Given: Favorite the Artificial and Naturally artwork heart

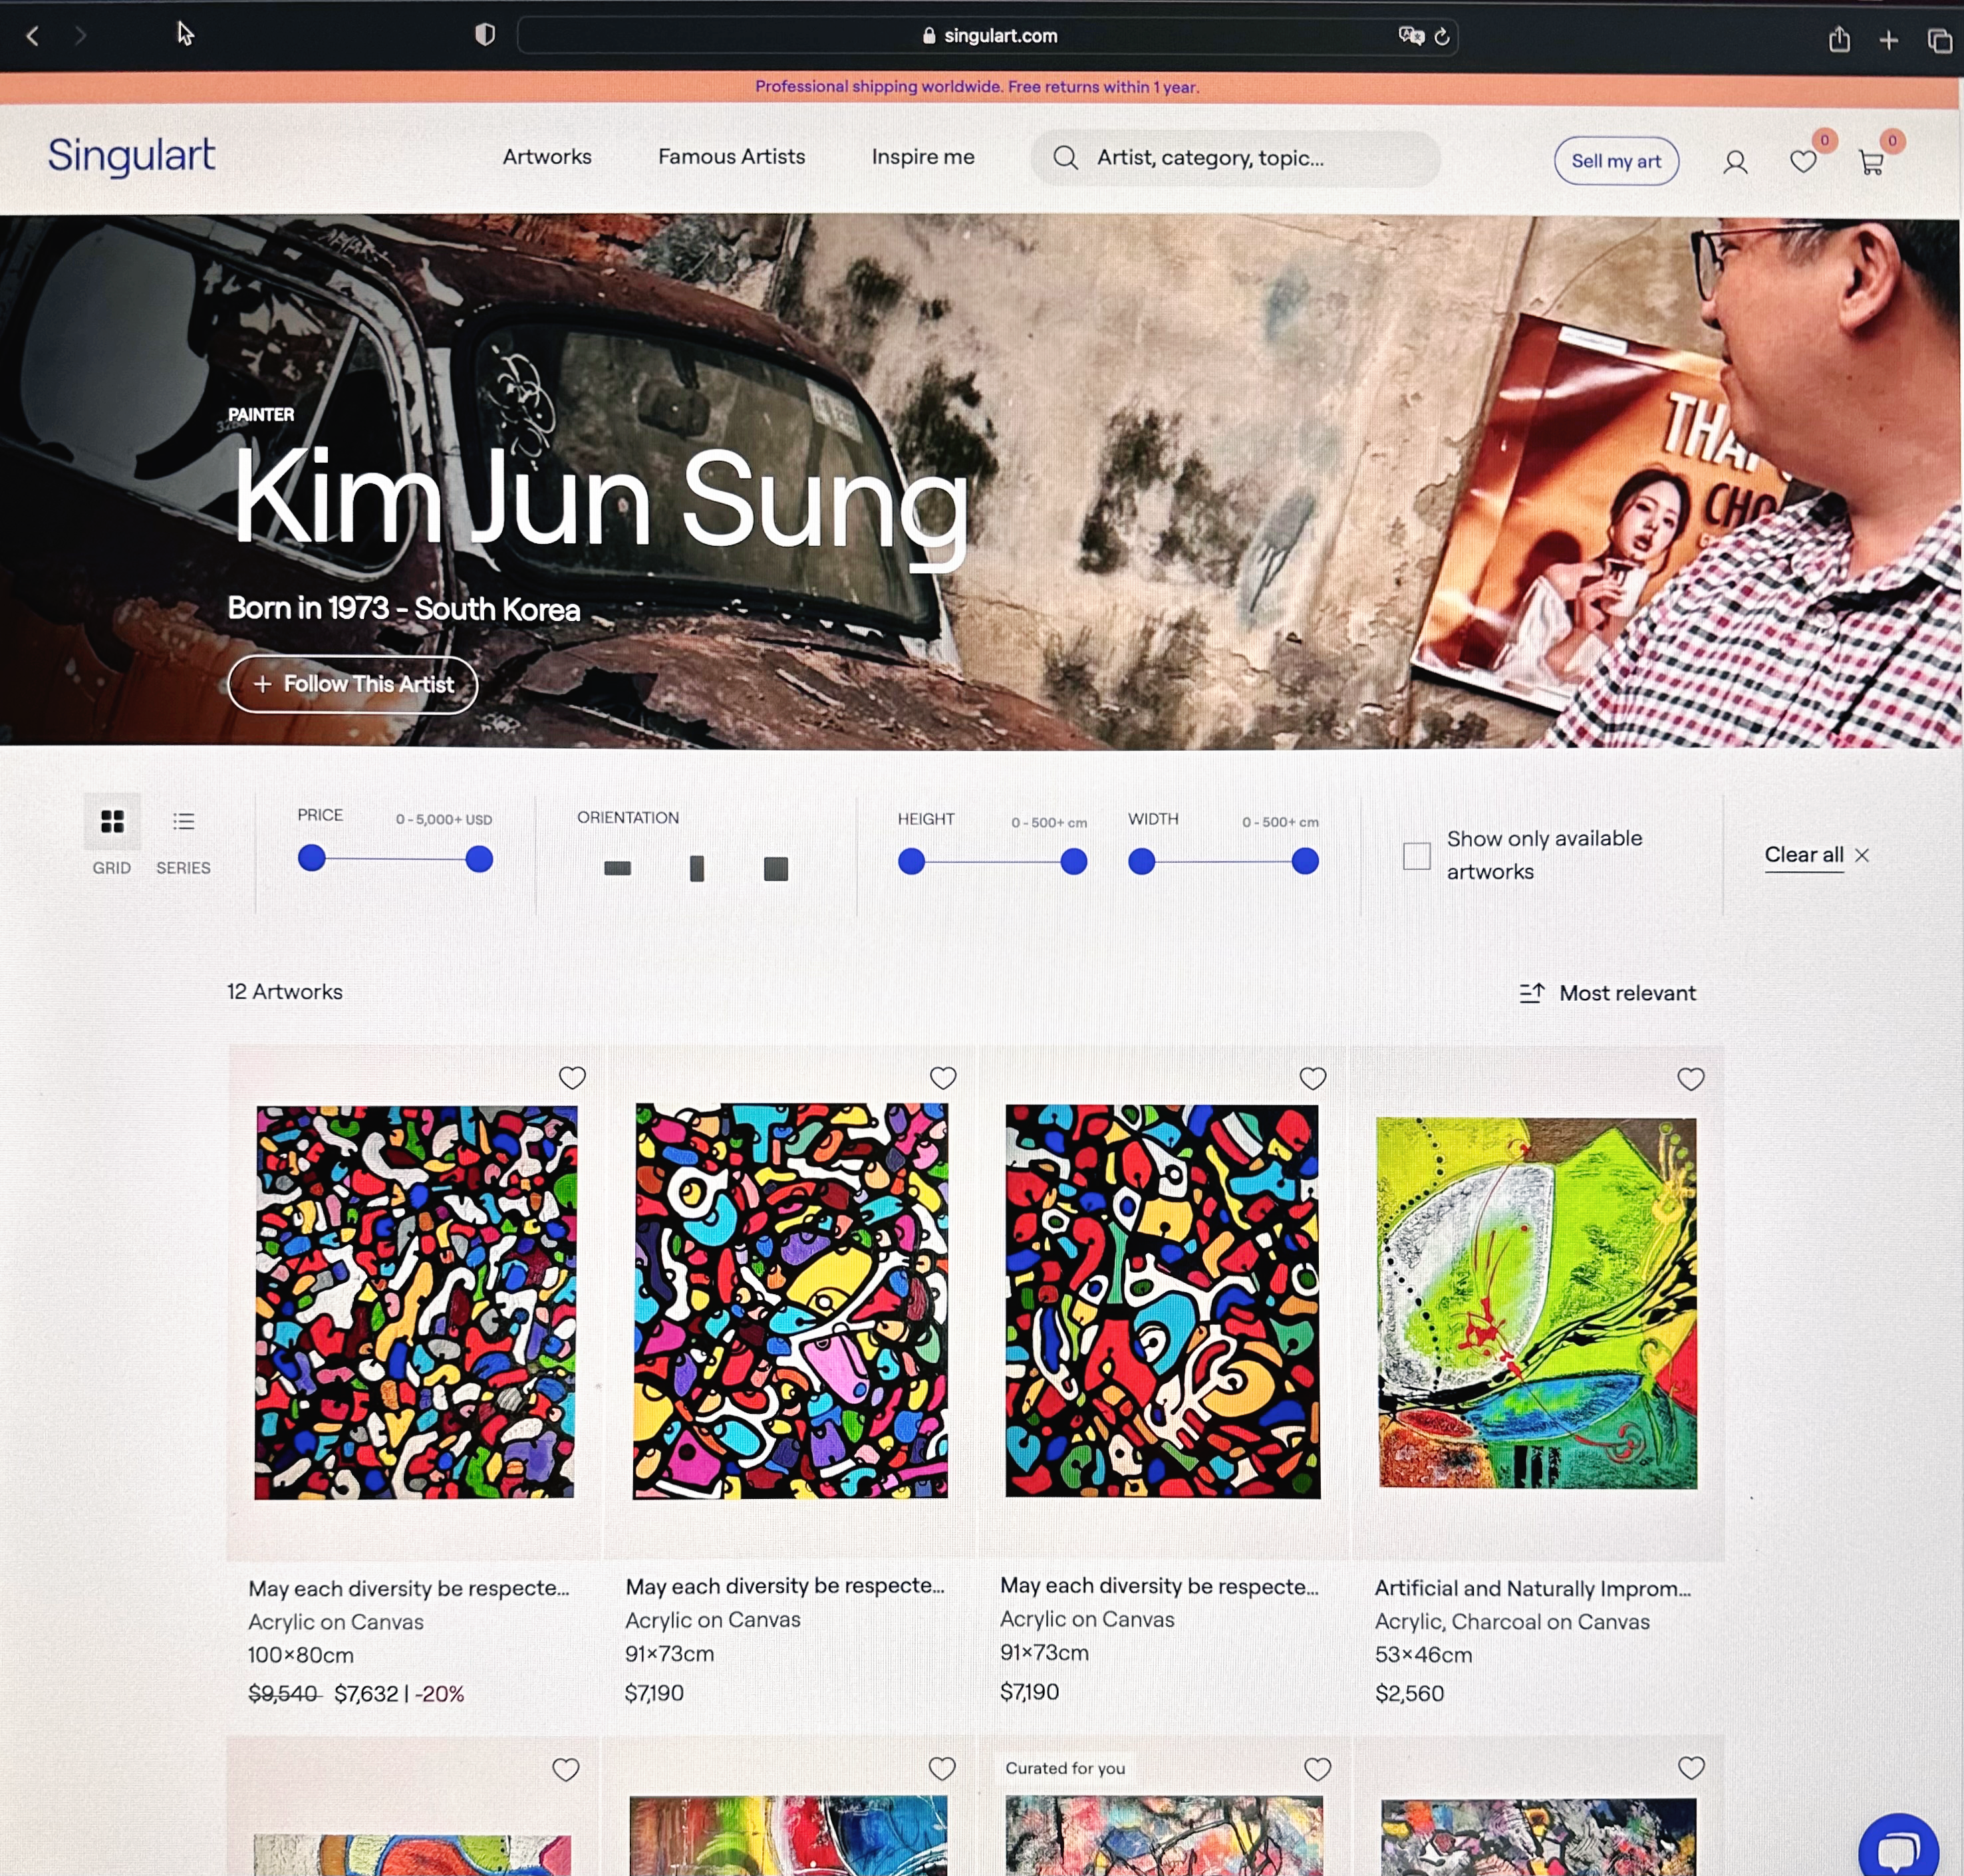Looking at the screenshot, I should click(1690, 1079).
